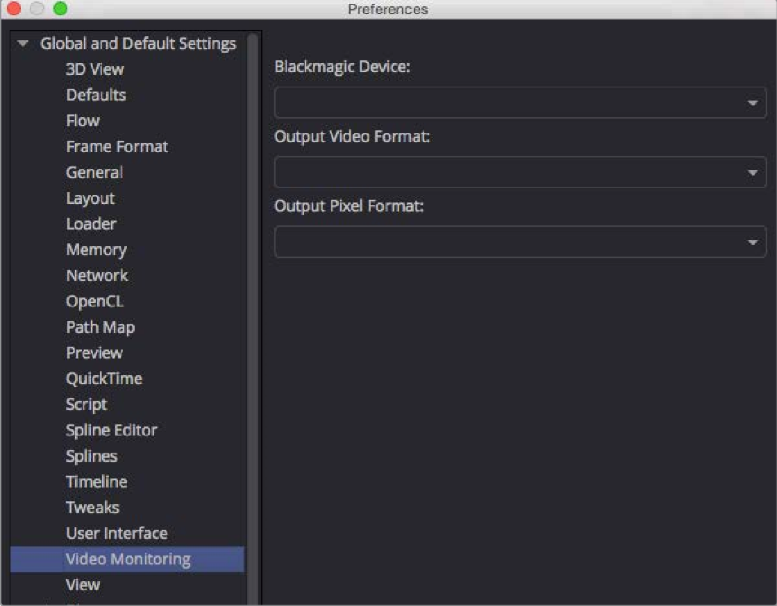
Task: Open Memory settings
Action: pyautogui.click(x=96, y=250)
